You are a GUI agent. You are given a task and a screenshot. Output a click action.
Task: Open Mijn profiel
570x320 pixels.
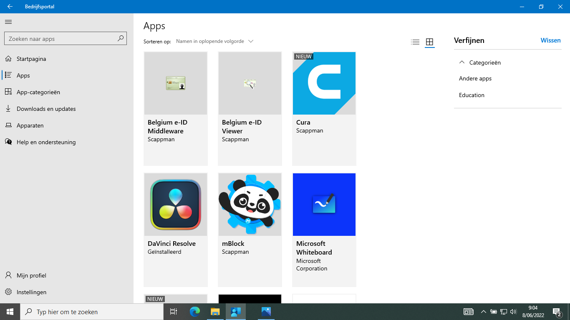pos(31,275)
